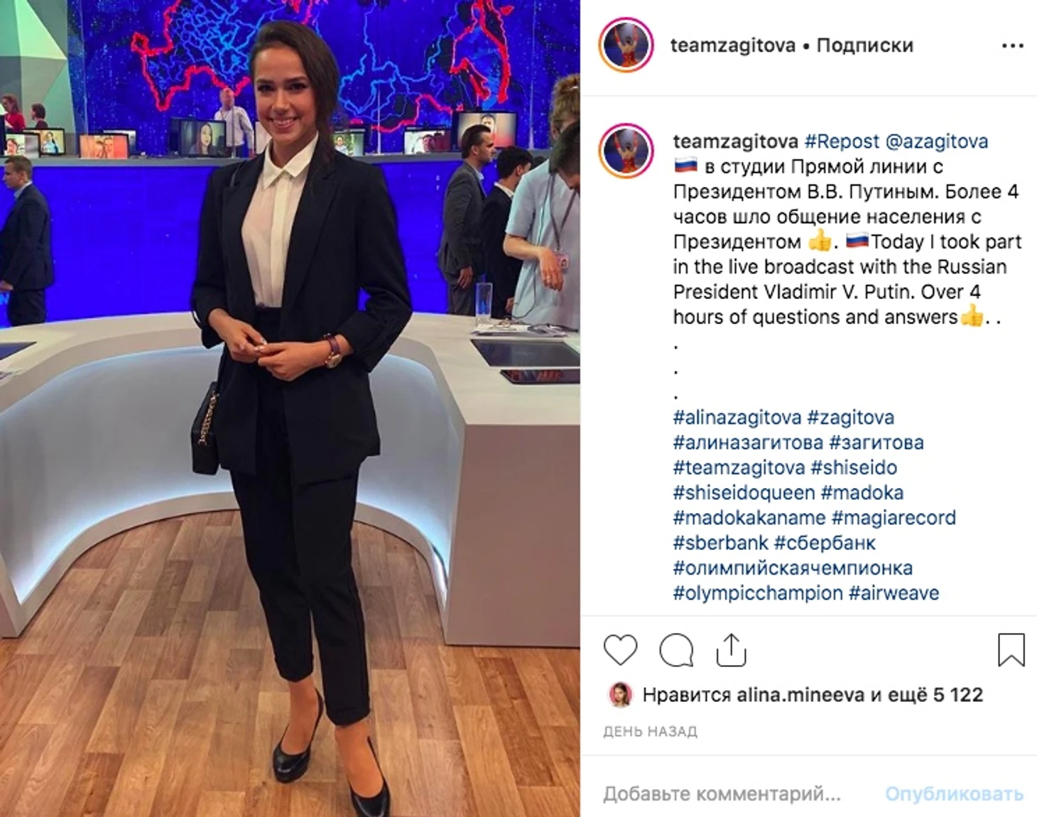Share the post via the share icon
This screenshot has width=1037, height=817.
point(731,649)
